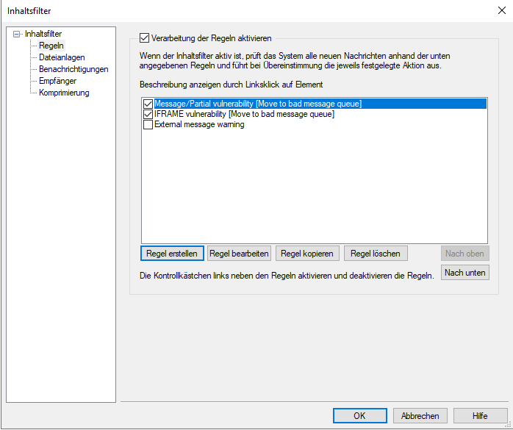Open help via the Hilfe button
Image resolution: width=513 pixels, height=430 pixels.
point(480,416)
